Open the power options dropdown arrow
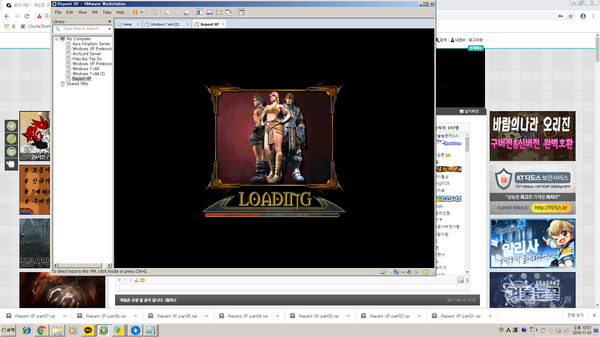Viewport: 600px width, 337px height. coord(142,12)
